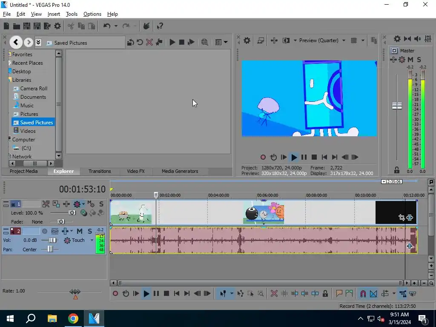
Task: Go back in Explorer with the left arrow
Action: click(16, 42)
